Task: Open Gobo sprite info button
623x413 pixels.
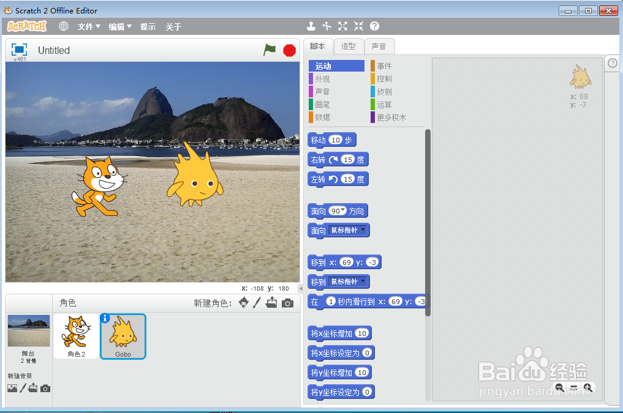Action: click(x=105, y=318)
